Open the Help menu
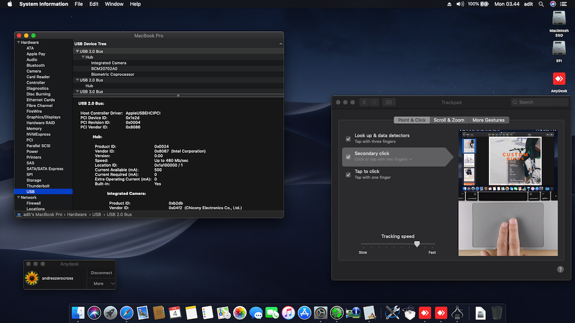 [135, 4]
